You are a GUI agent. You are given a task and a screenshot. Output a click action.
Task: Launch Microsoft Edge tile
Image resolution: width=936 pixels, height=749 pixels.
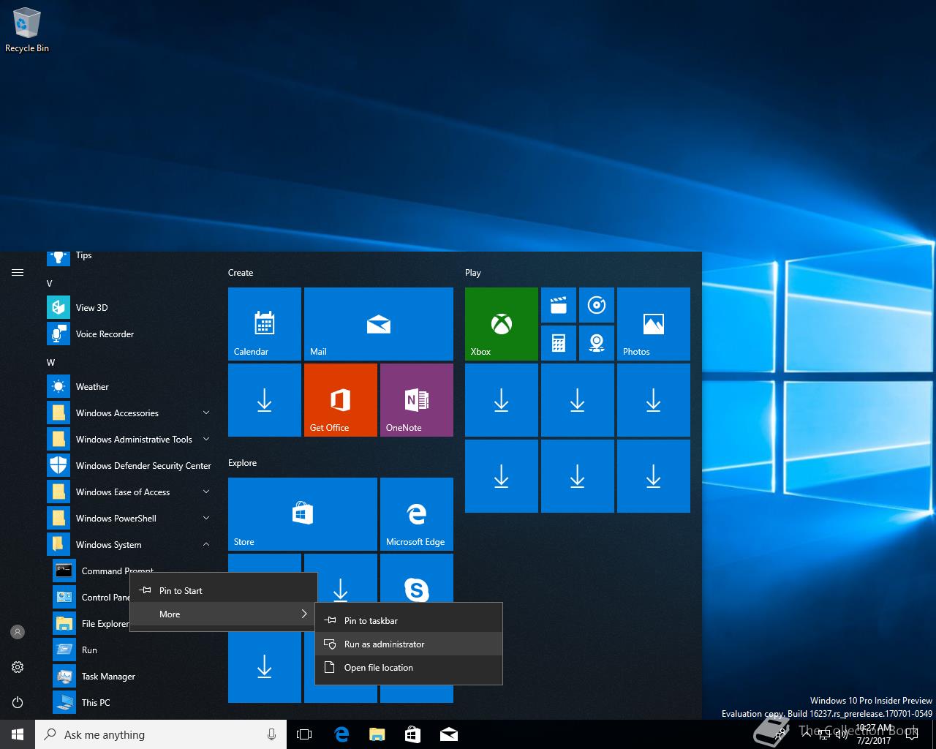417,514
